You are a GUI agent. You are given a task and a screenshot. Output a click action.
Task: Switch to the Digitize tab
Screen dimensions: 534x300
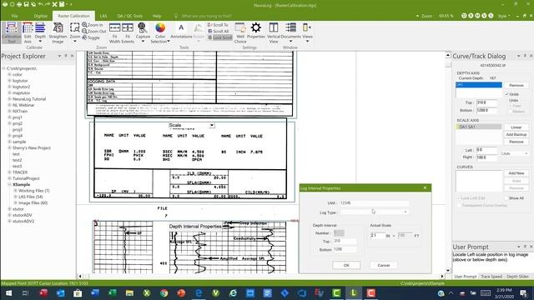41,16
